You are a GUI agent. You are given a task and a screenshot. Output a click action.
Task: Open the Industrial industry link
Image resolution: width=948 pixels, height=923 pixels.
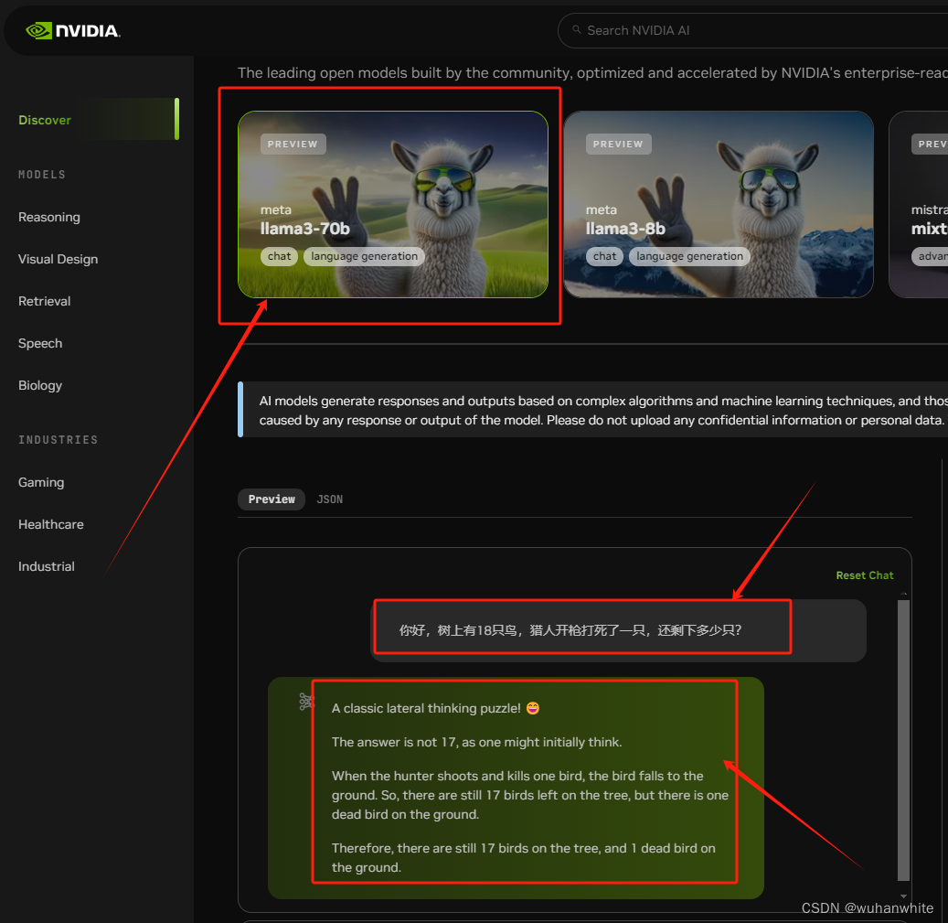pyautogui.click(x=47, y=566)
